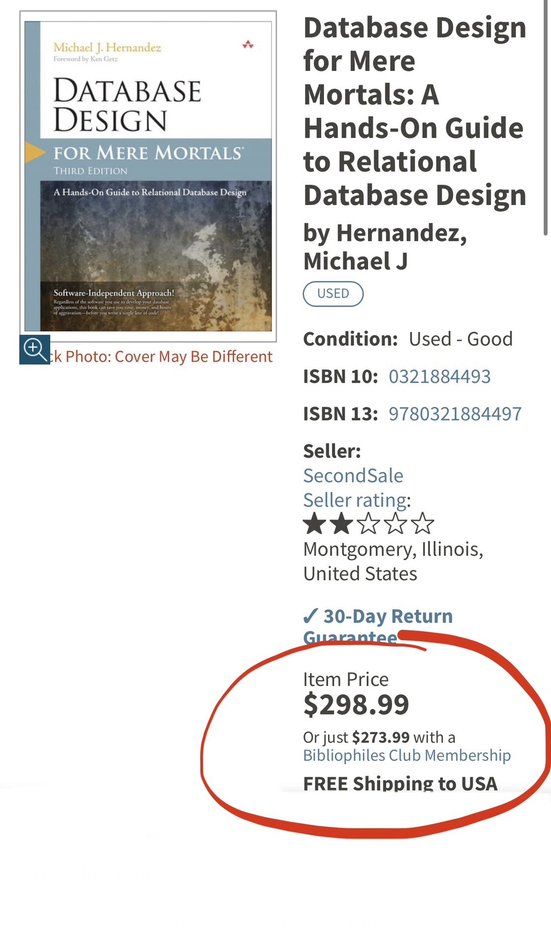The image size is (551, 946).
Task: Click the first filled rating star
Action: click(314, 523)
